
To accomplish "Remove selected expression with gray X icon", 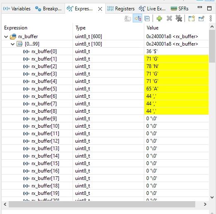I will point(169,18).
